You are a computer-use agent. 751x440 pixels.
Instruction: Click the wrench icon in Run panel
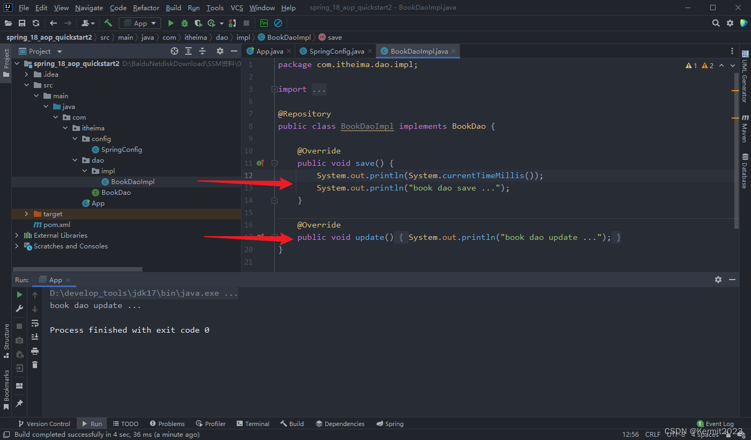(x=19, y=309)
